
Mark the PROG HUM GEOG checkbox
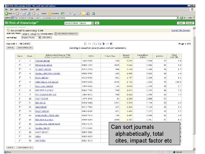[x=20, y=65]
